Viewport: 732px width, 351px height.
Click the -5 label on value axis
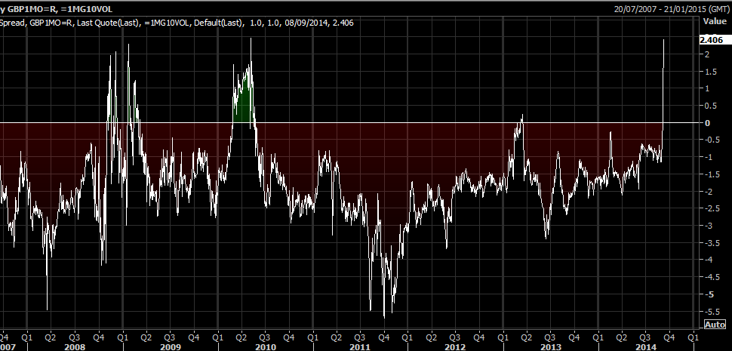coord(709,294)
